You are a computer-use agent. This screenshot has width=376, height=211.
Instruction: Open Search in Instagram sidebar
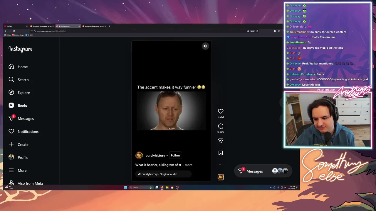coord(19,80)
